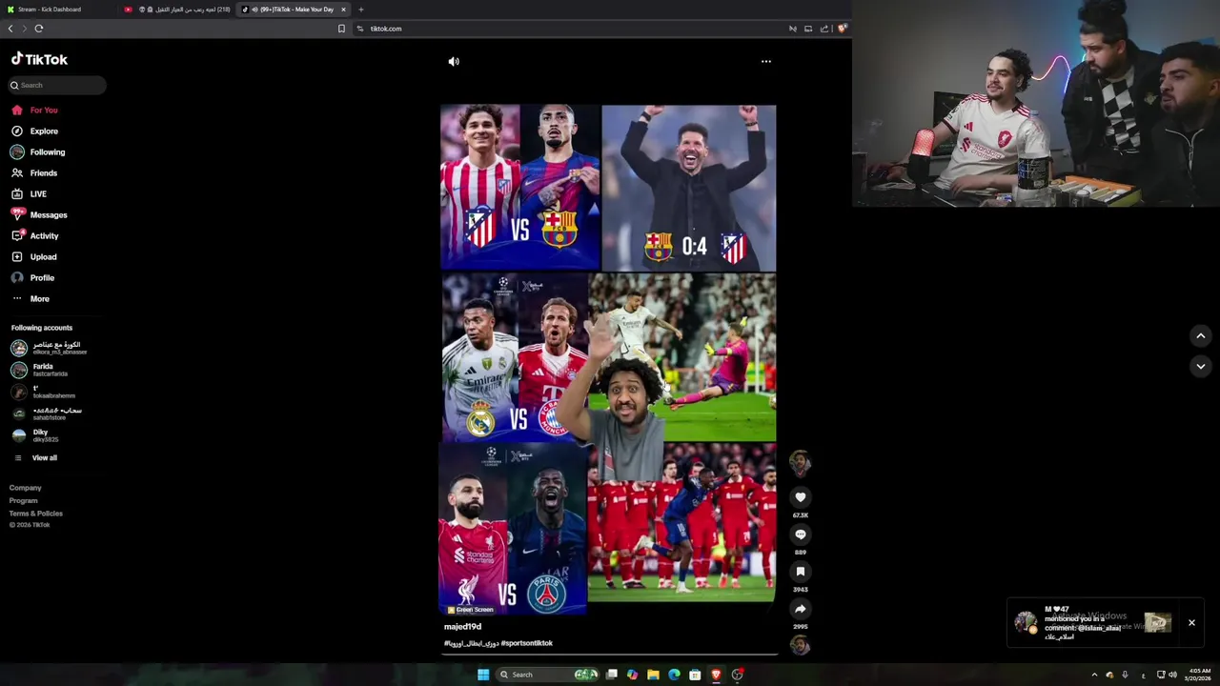1220x686 pixels.
Task: Open the elkora_m3_abnasser following account
Action: 49,348
